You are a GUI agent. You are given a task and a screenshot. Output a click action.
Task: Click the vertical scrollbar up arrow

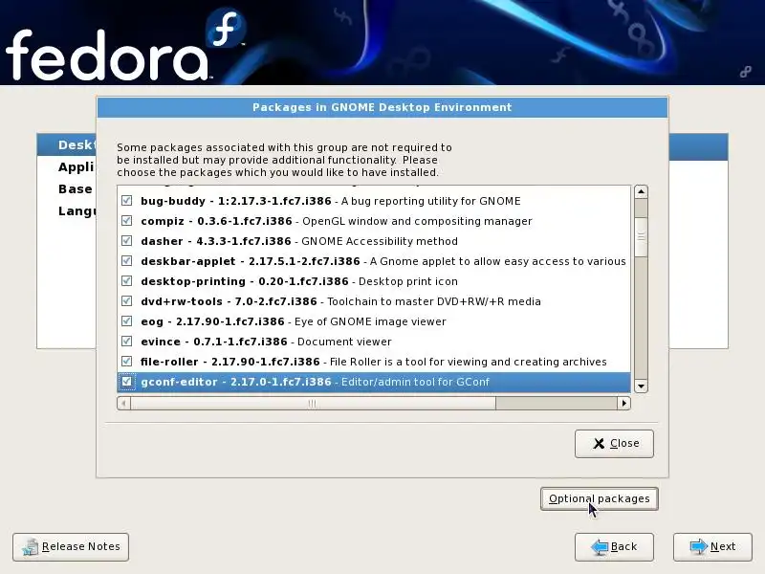[x=641, y=192]
